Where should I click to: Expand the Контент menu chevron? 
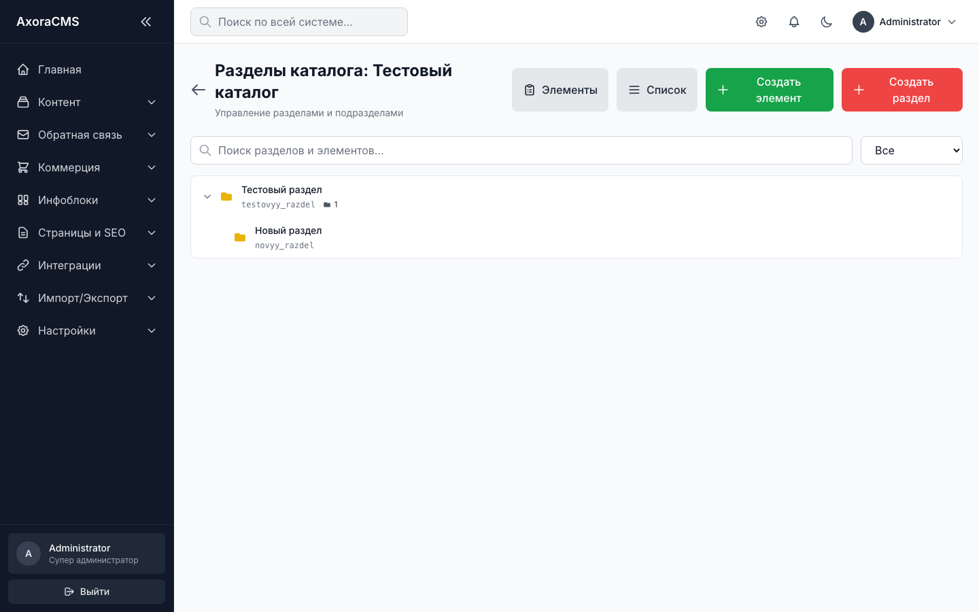[152, 102]
